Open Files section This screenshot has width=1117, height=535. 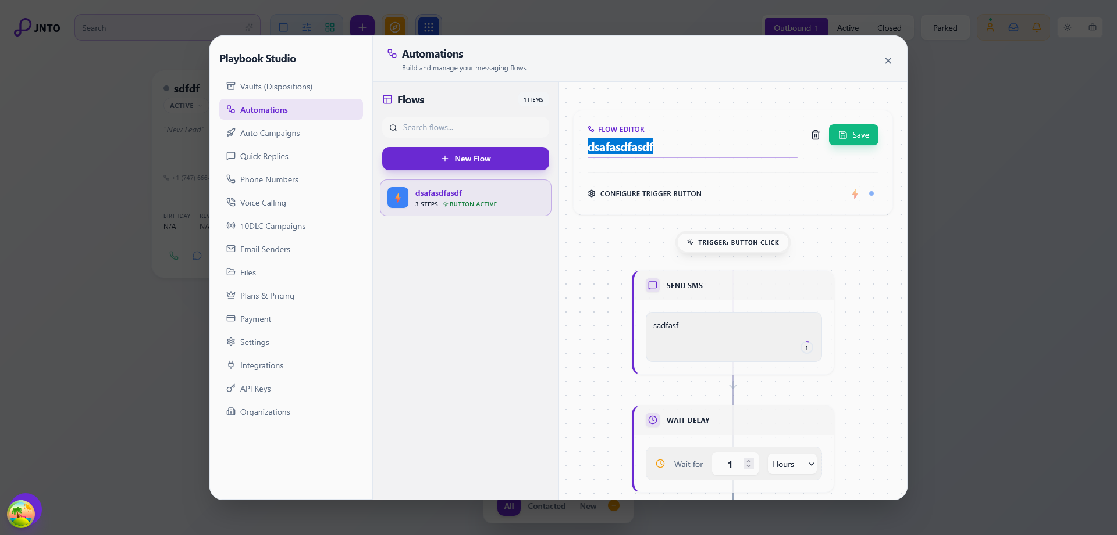point(291,272)
